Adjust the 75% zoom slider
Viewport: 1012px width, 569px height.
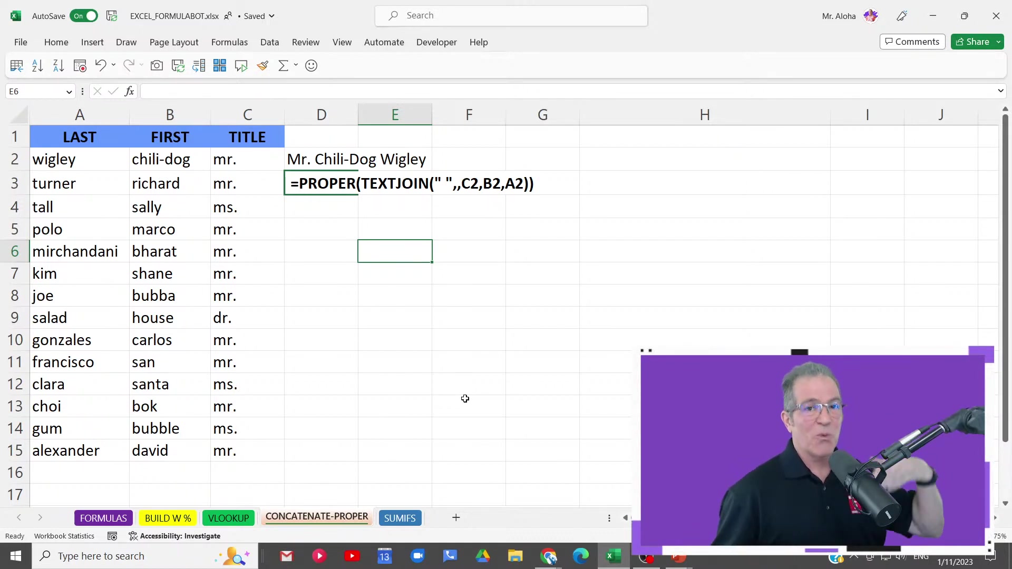(x=1000, y=536)
